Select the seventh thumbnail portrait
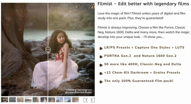This screenshot has height=104, width=191. click(52, 100)
